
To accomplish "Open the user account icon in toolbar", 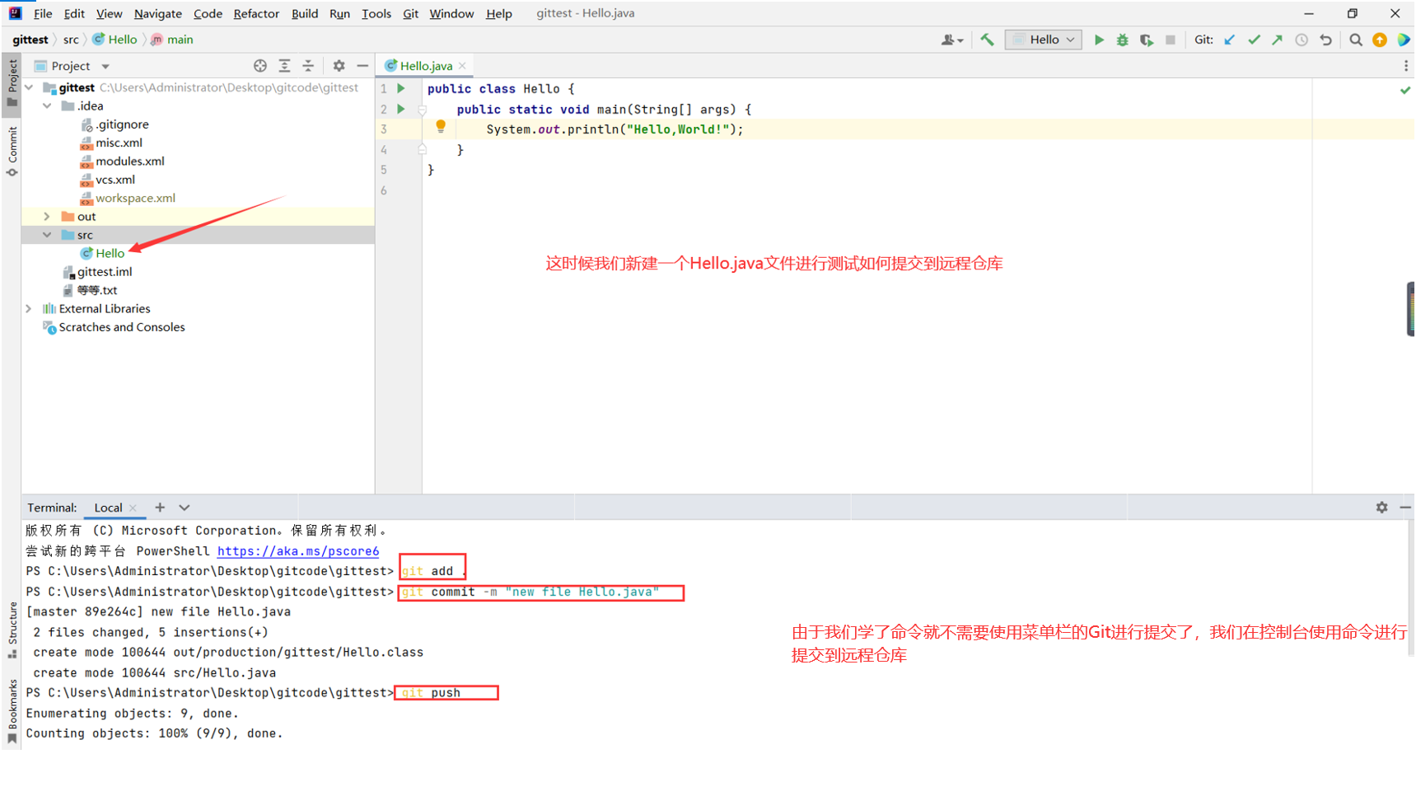I will pos(951,40).
